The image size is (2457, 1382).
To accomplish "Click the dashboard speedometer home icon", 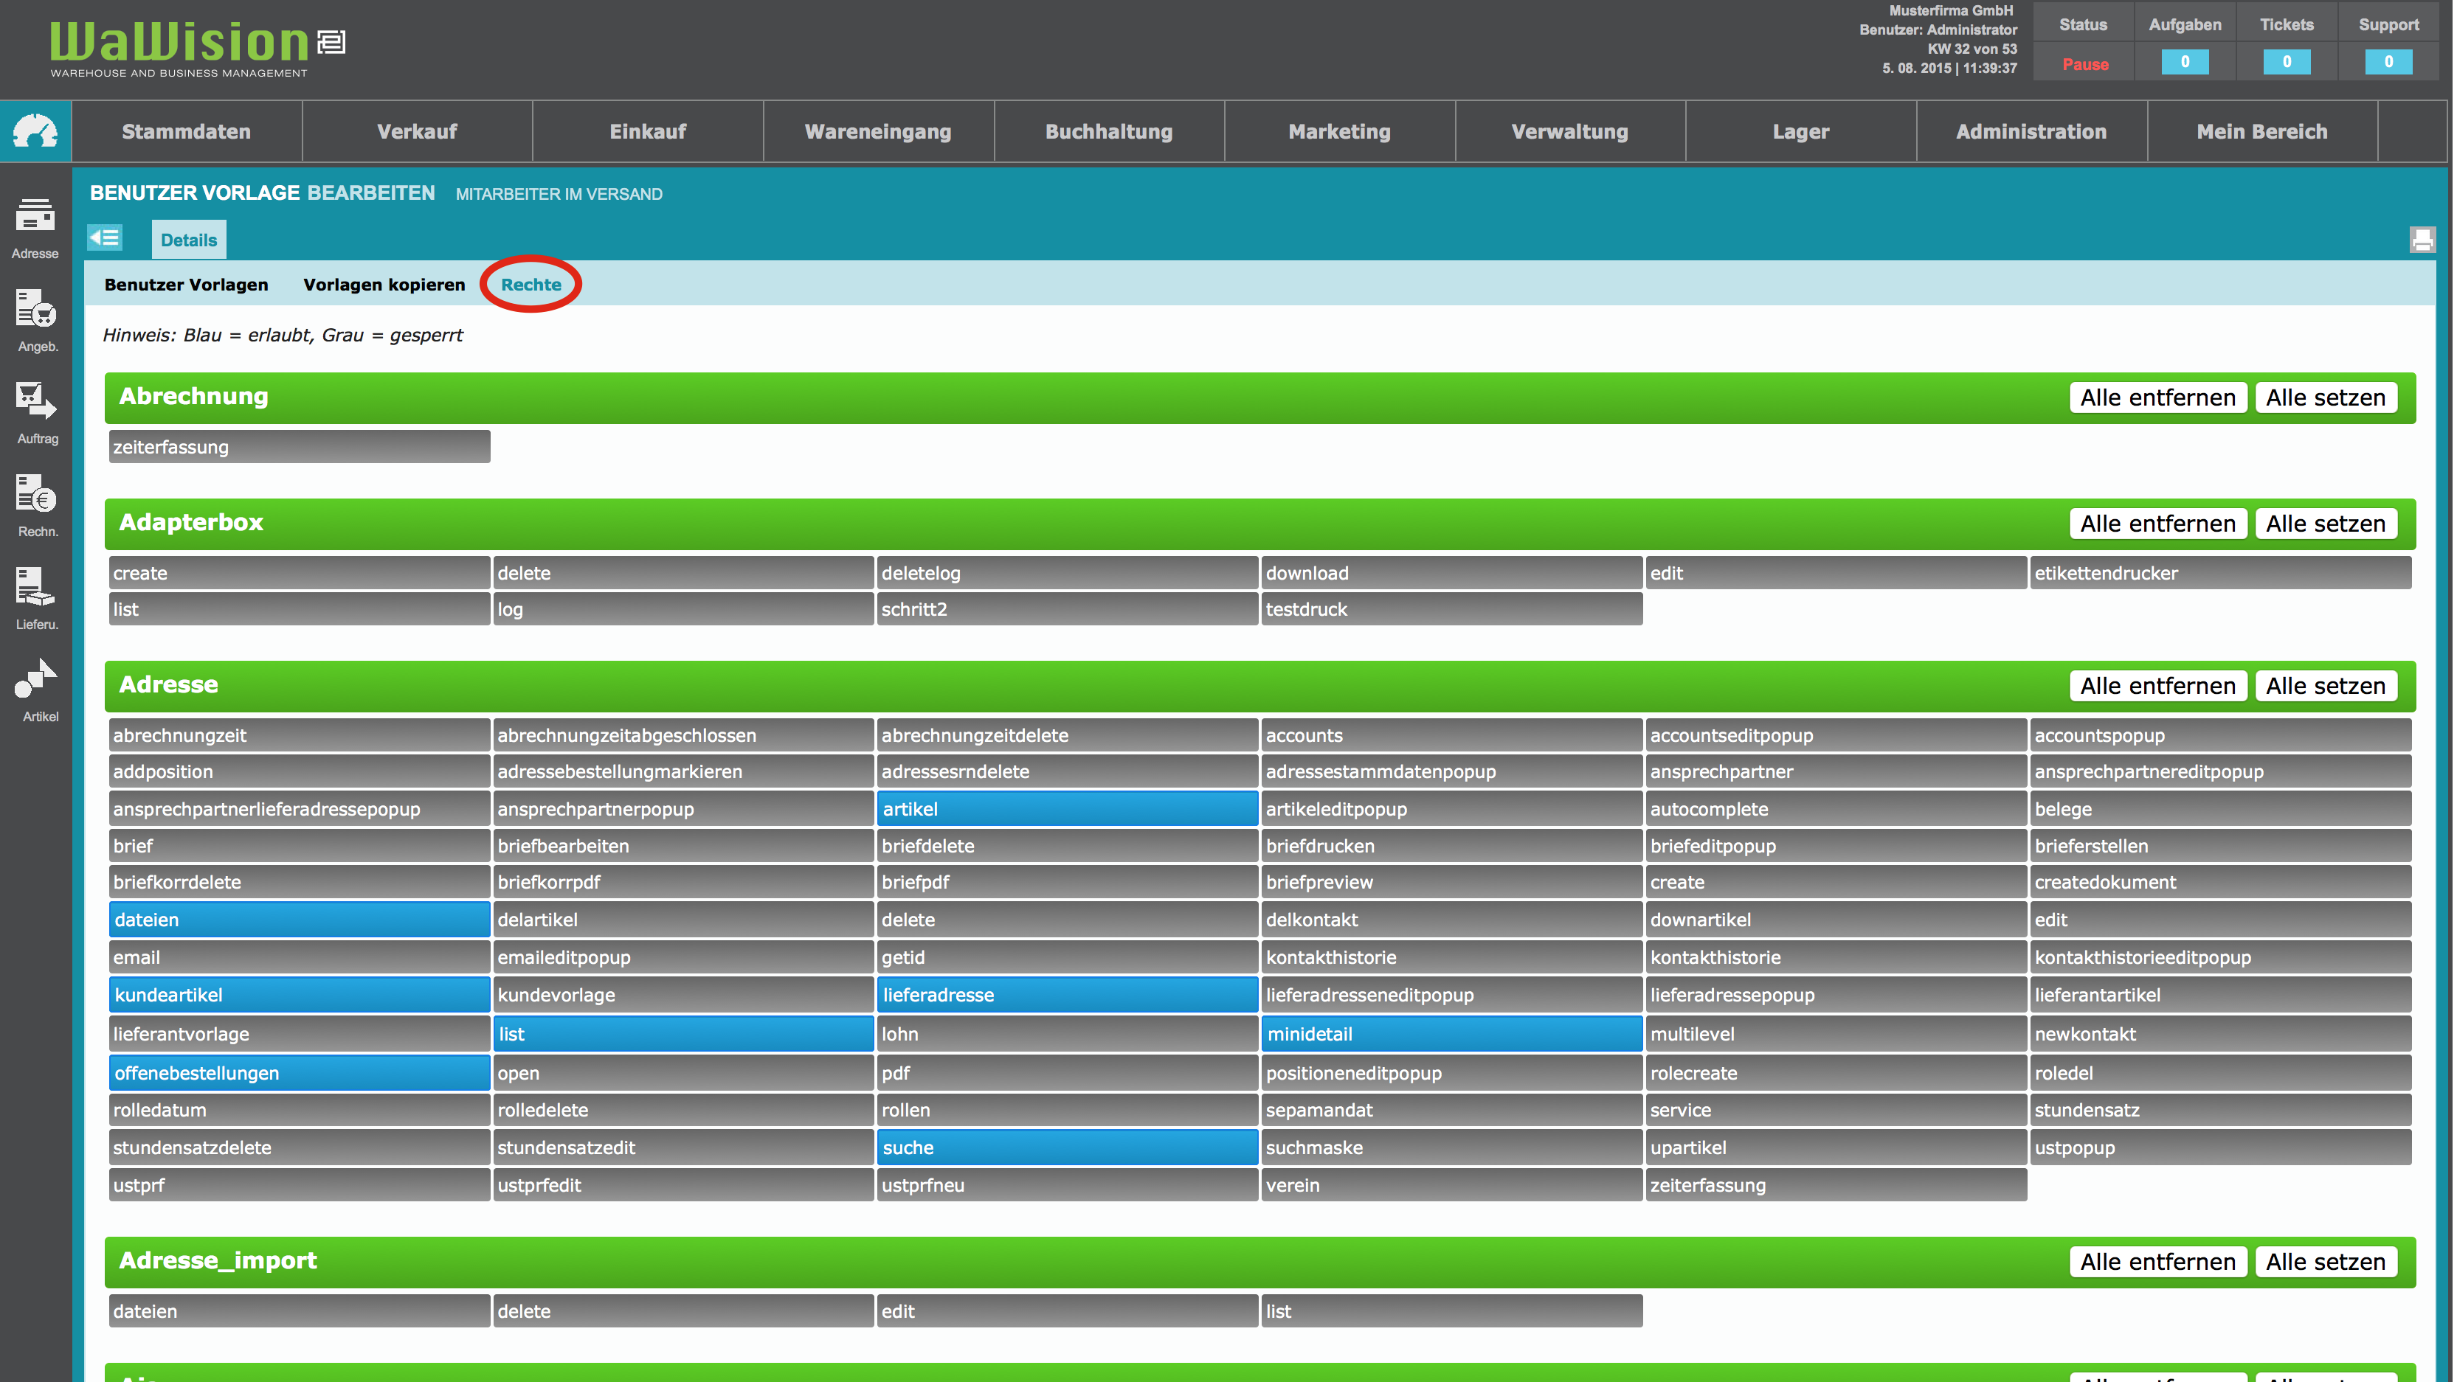I will point(35,131).
